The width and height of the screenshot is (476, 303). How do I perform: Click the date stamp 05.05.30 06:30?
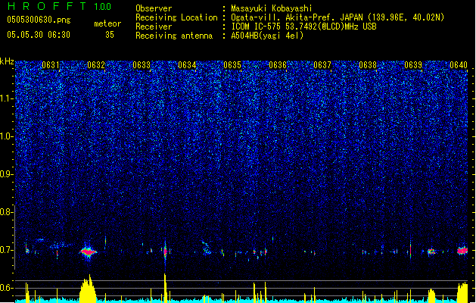[x=39, y=34]
